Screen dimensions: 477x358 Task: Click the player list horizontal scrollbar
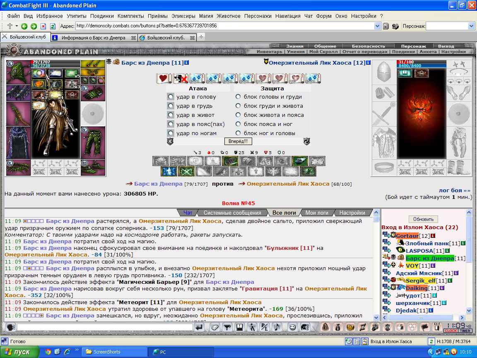(x=424, y=317)
